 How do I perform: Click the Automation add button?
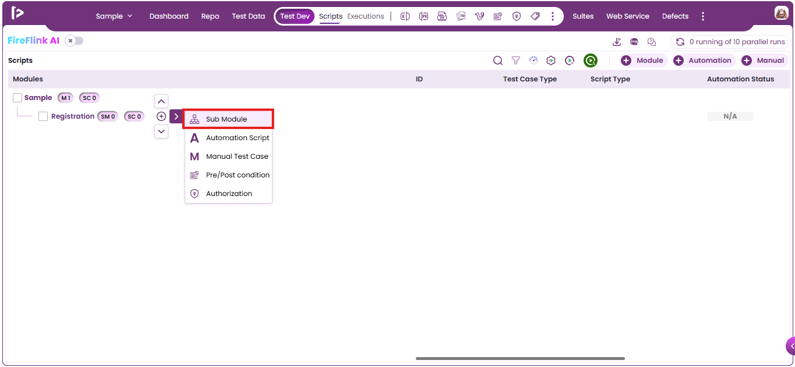click(703, 60)
